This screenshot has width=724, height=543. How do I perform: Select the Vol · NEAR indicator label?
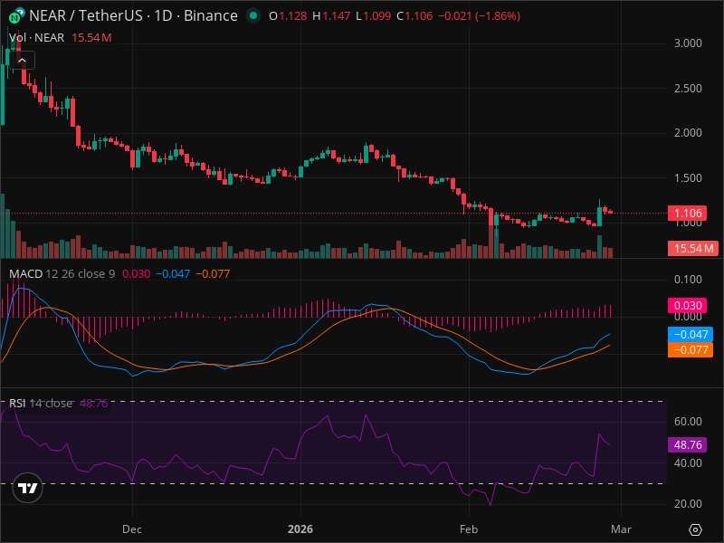click(36, 38)
